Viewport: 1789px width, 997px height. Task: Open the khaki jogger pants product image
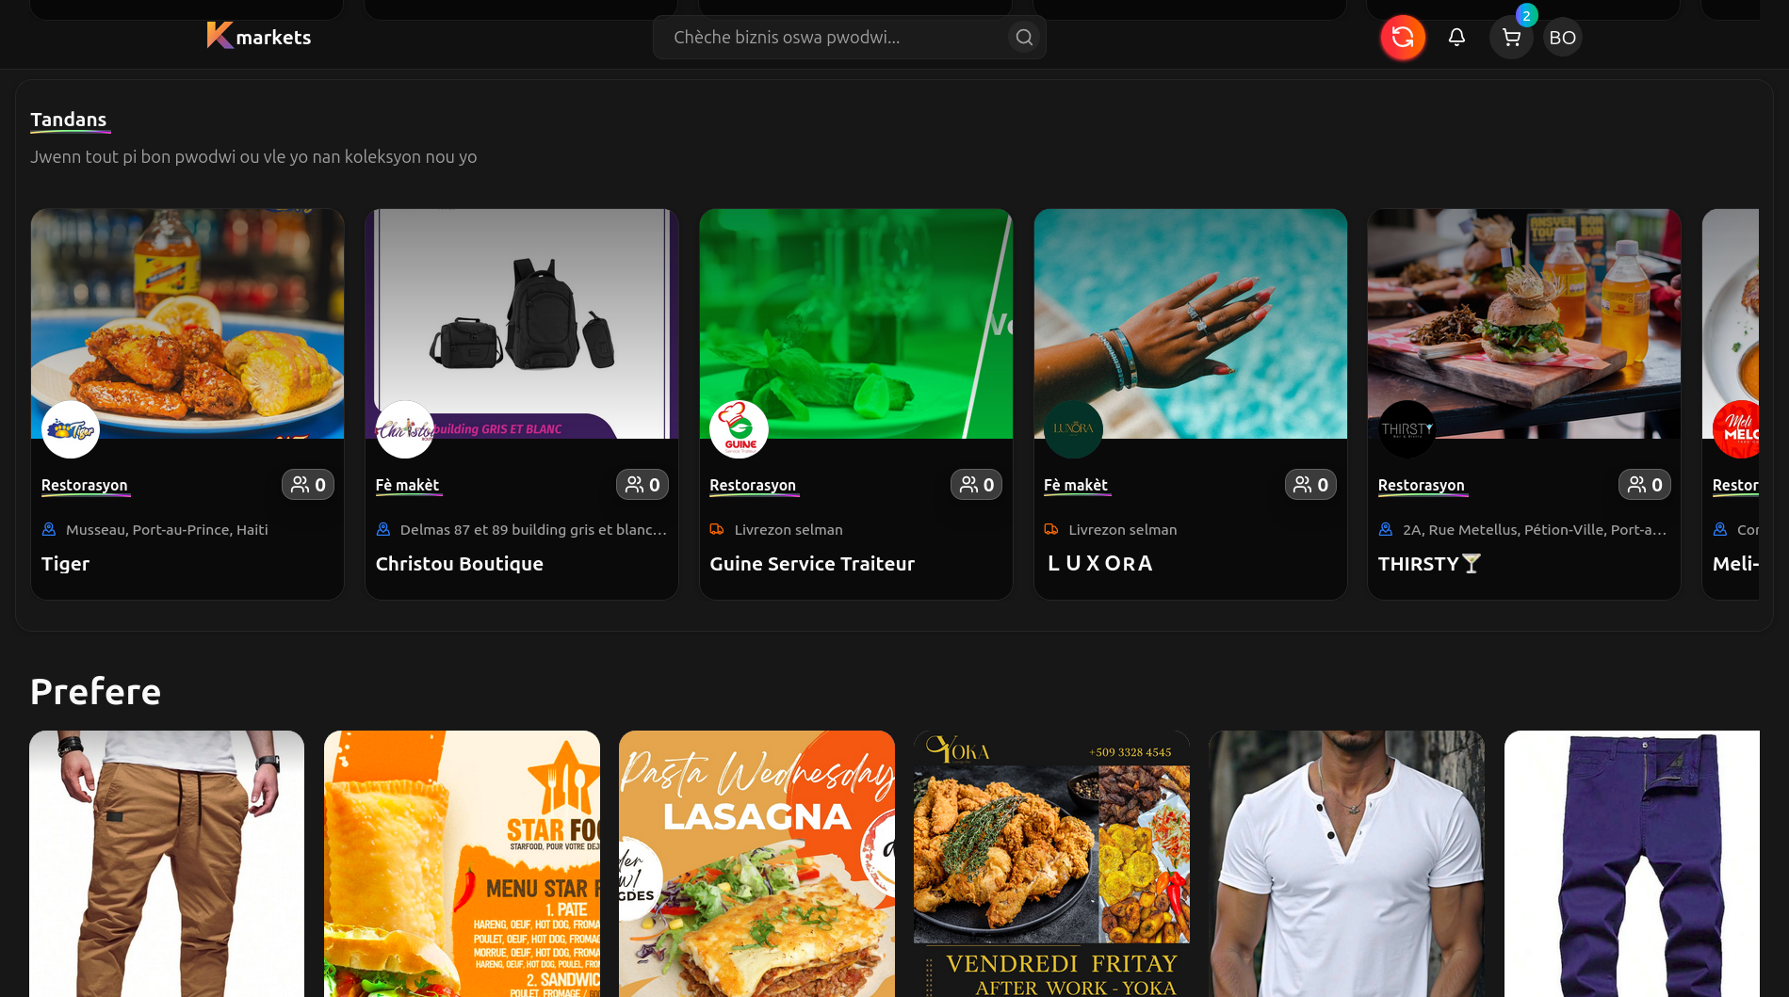(167, 864)
